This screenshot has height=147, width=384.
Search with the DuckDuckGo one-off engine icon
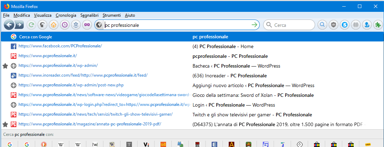tap(44, 144)
